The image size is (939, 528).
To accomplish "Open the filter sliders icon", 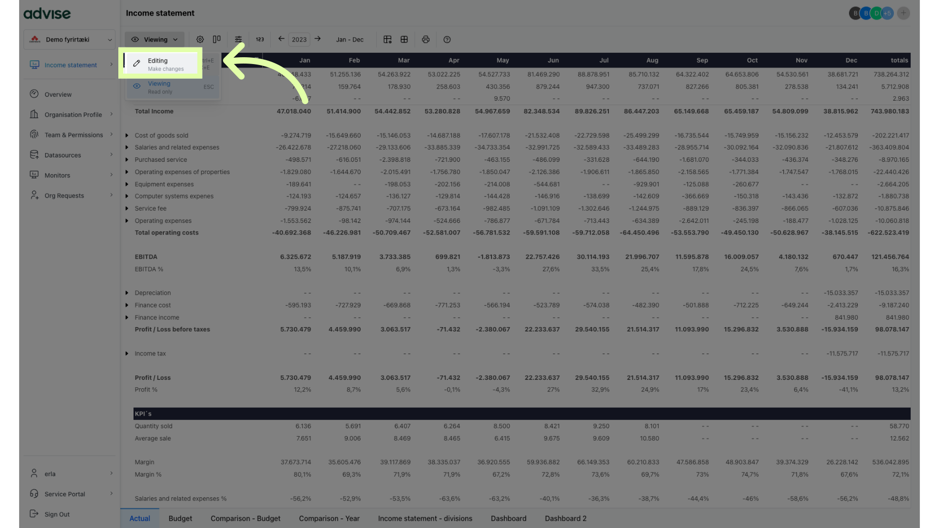I will tap(238, 40).
